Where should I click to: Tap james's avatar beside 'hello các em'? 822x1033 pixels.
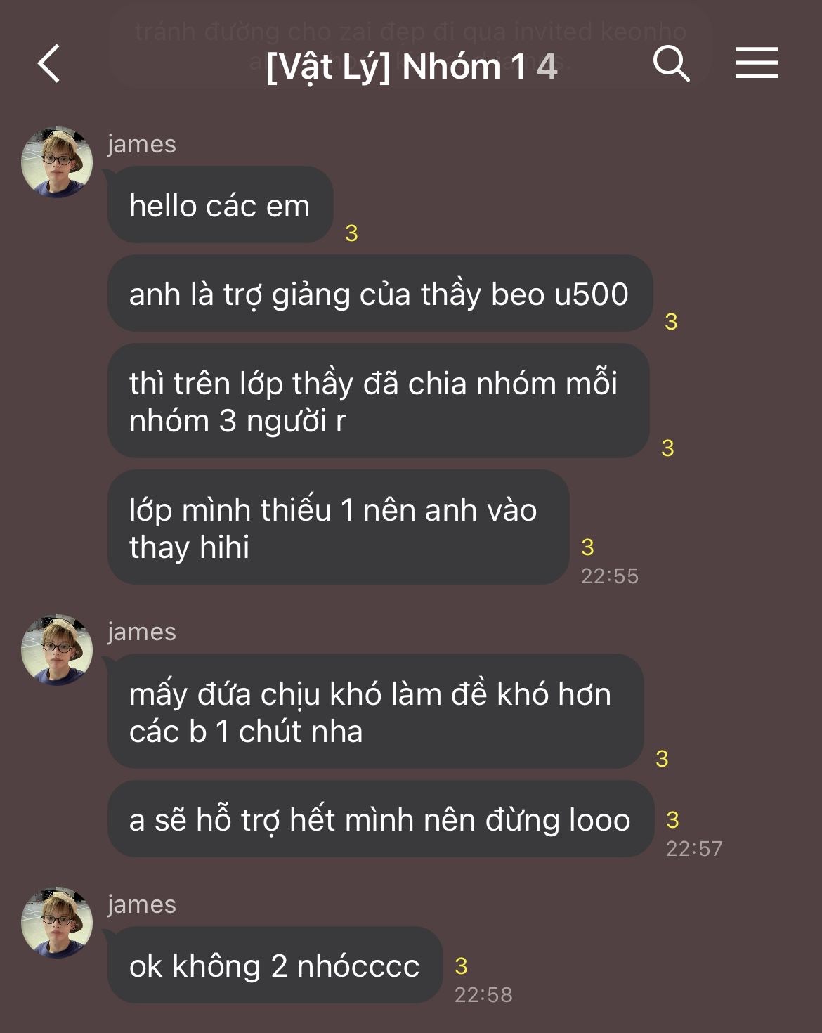[57, 162]
